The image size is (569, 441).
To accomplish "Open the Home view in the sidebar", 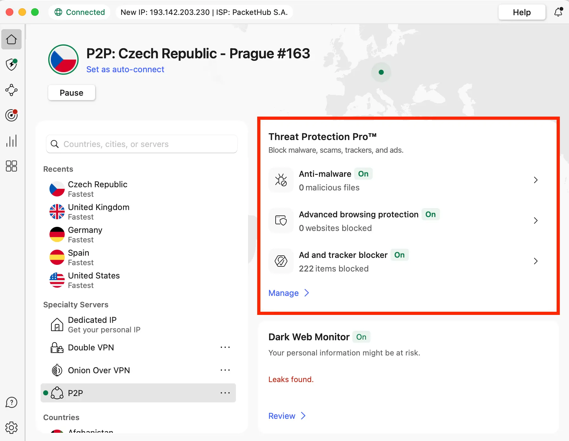I will tap(11, 39).
